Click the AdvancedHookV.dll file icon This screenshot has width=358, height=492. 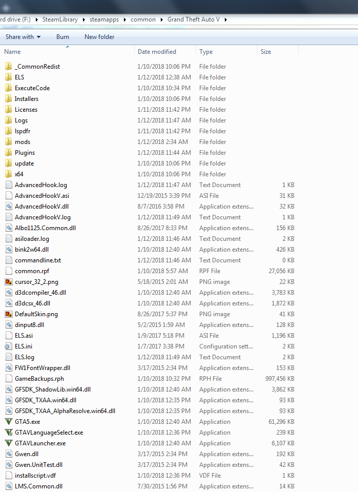[9, 207]
